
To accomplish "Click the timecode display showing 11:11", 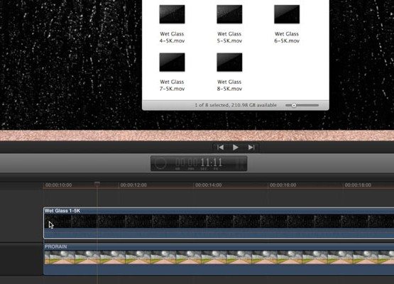I will (x=199, y=163).
